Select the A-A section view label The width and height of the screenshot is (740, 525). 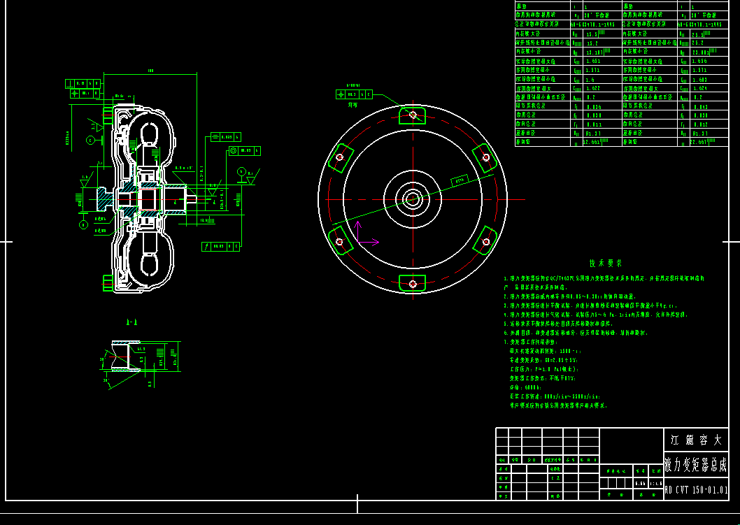131,322
